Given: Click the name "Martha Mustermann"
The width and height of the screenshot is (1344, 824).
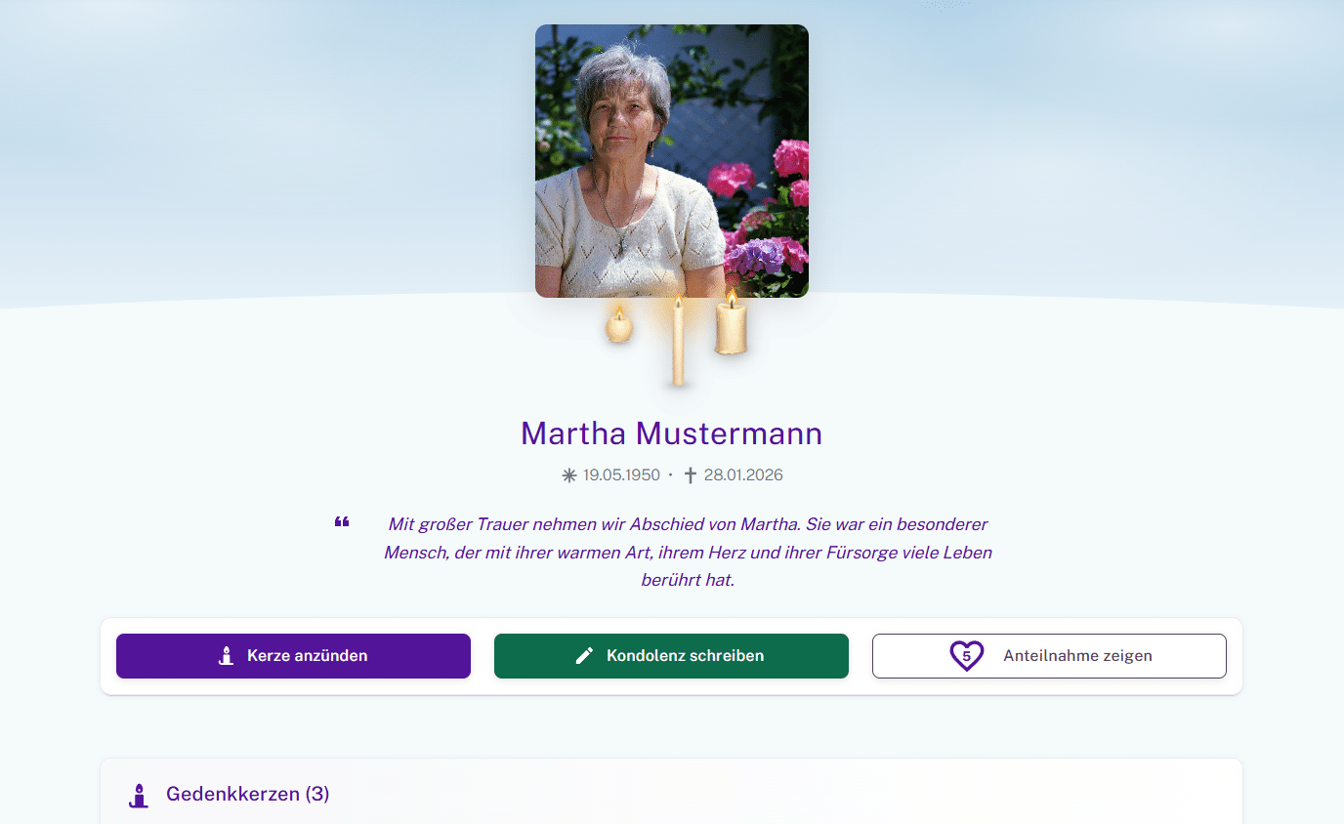Looking at the screenshot, I should point(671,433).
